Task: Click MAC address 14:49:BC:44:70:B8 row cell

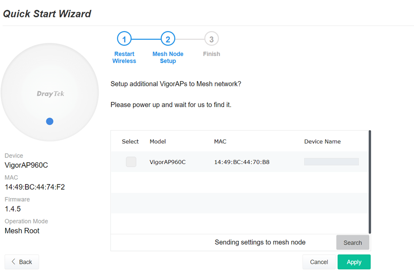Action: (x=242, y=162)
